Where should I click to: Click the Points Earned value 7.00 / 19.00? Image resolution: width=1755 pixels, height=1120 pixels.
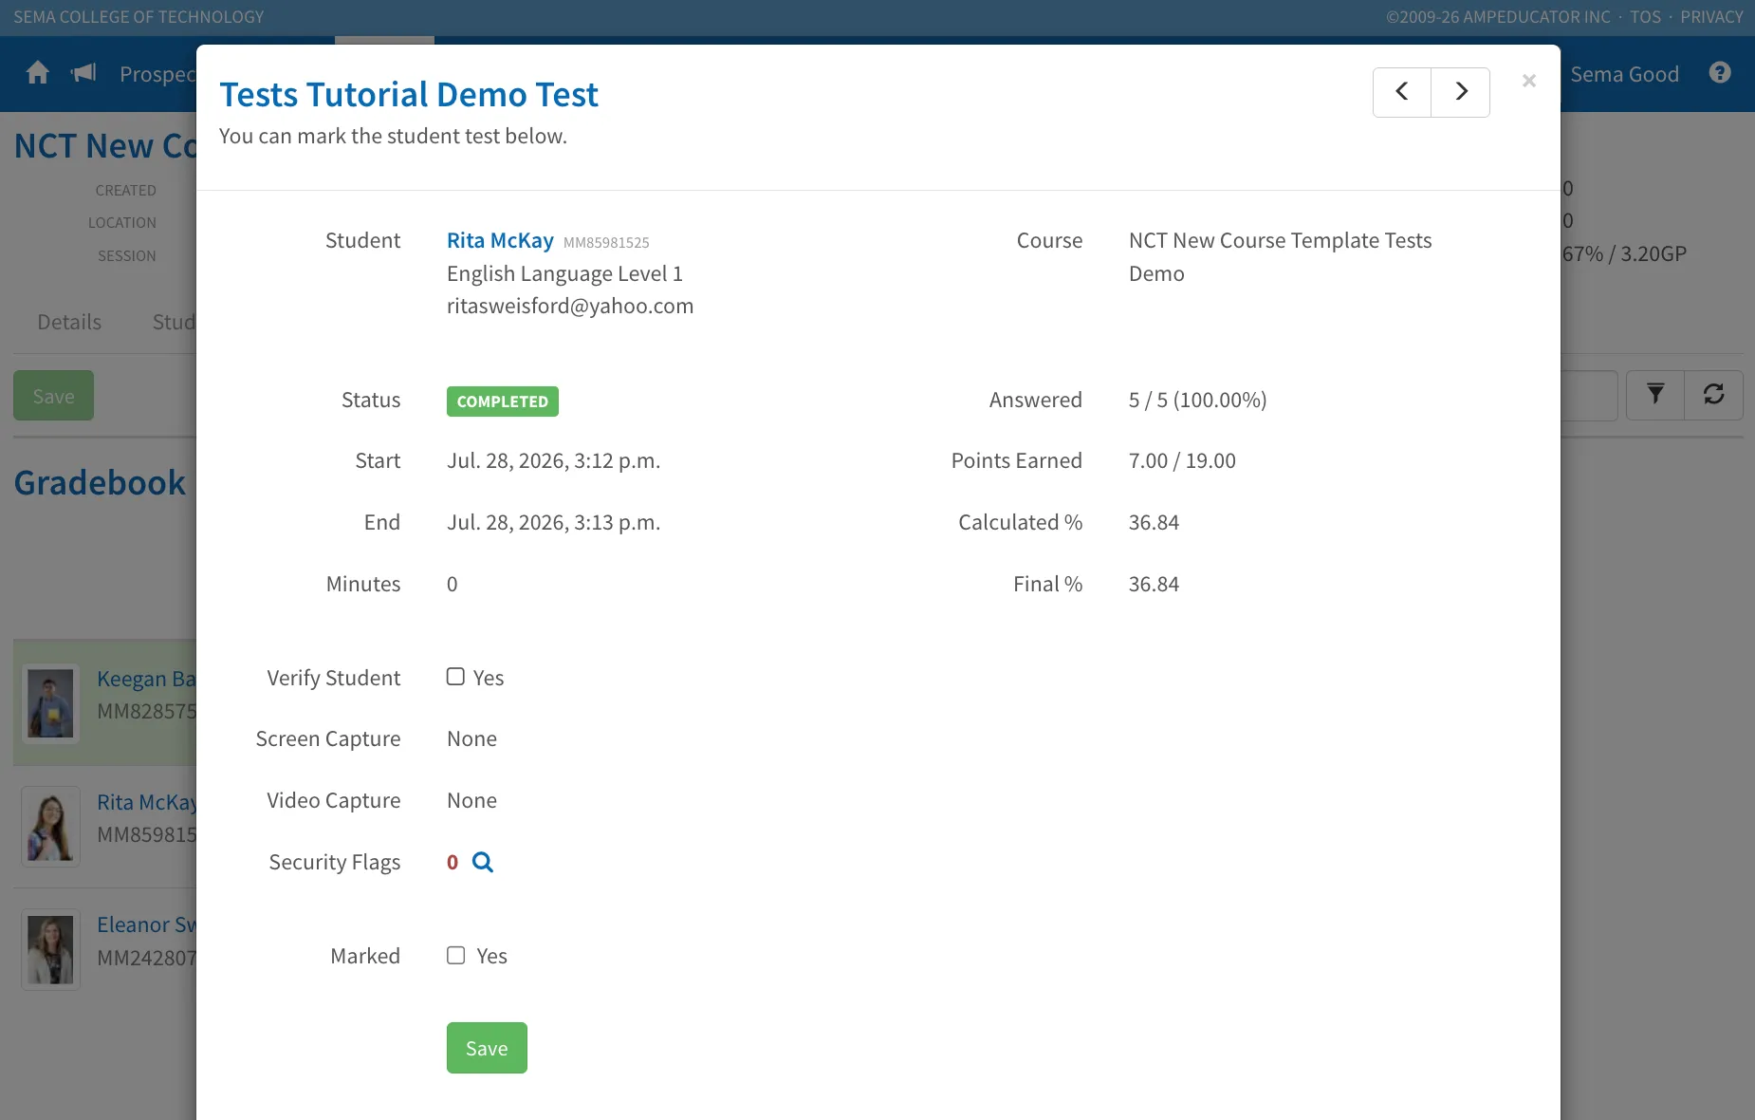(x=1182, y=460)
